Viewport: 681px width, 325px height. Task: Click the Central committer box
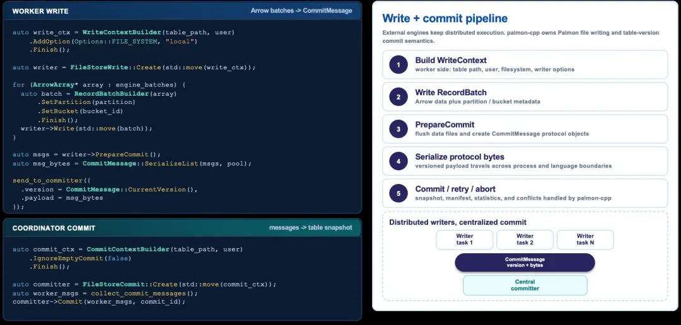coord(525,285)
